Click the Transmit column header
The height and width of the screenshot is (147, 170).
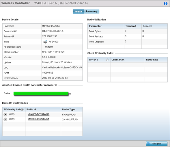(133, 26)
